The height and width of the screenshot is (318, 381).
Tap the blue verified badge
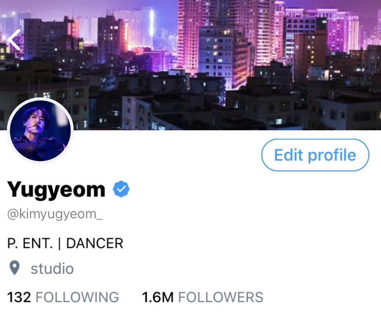pos(121,189)
